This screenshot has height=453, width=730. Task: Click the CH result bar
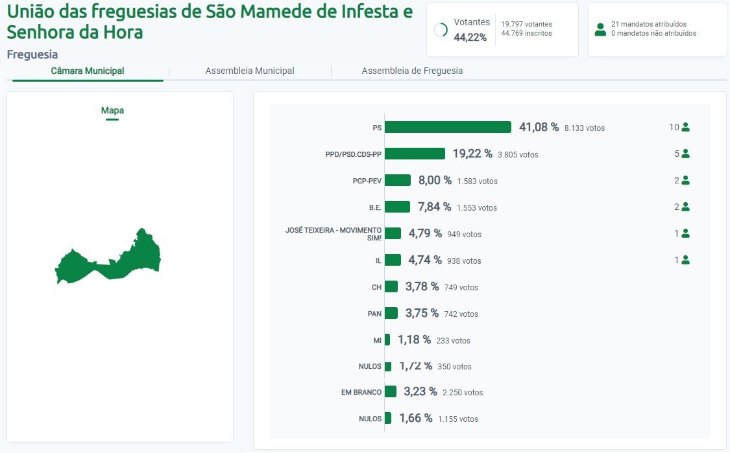click(392, 286)
